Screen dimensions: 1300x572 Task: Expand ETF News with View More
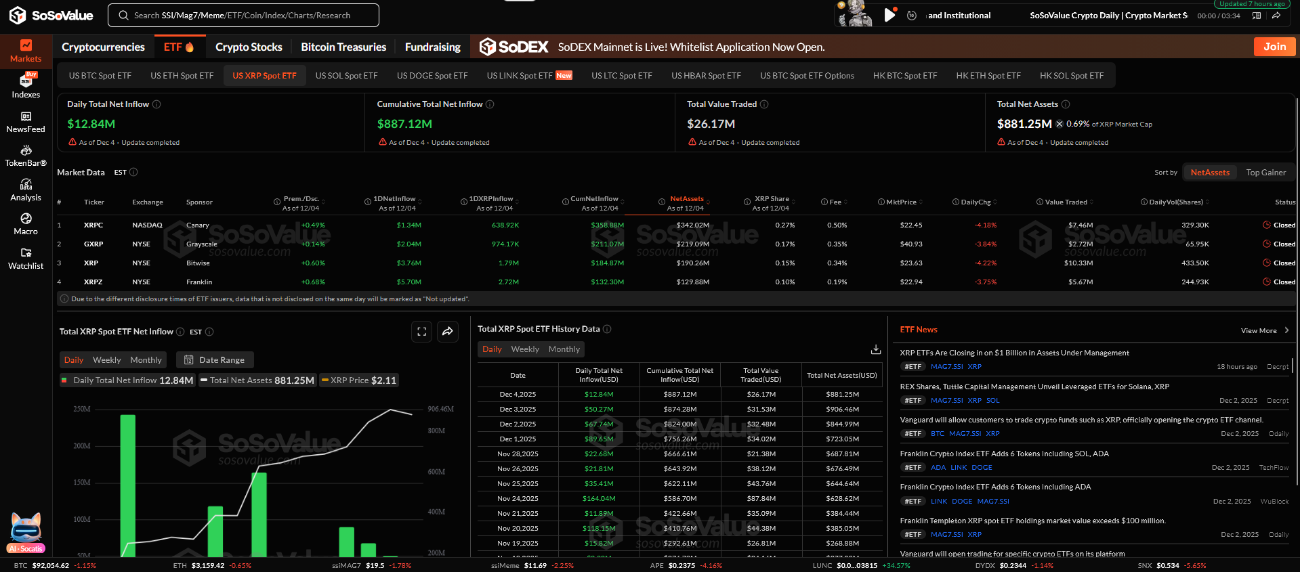coord(1265,331)
